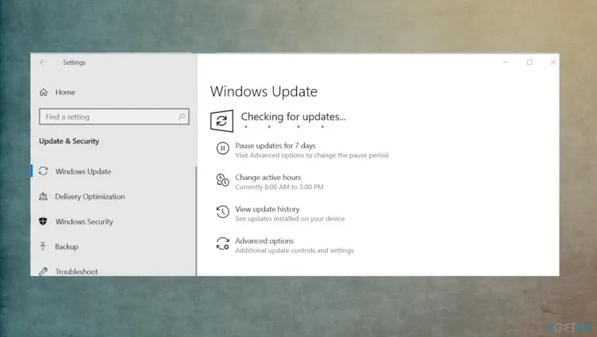Click the 'Windows Update' page heading

tap(264, 91)
